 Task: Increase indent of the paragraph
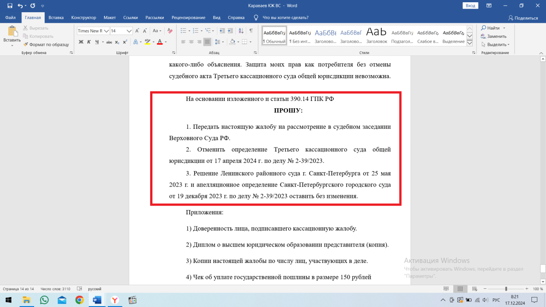click(231, 31)
